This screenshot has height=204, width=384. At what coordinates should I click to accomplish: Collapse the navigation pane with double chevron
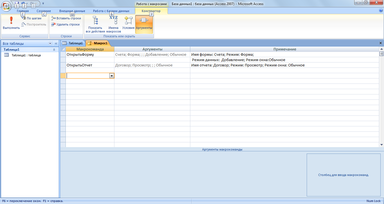click(x=56, y=43)
